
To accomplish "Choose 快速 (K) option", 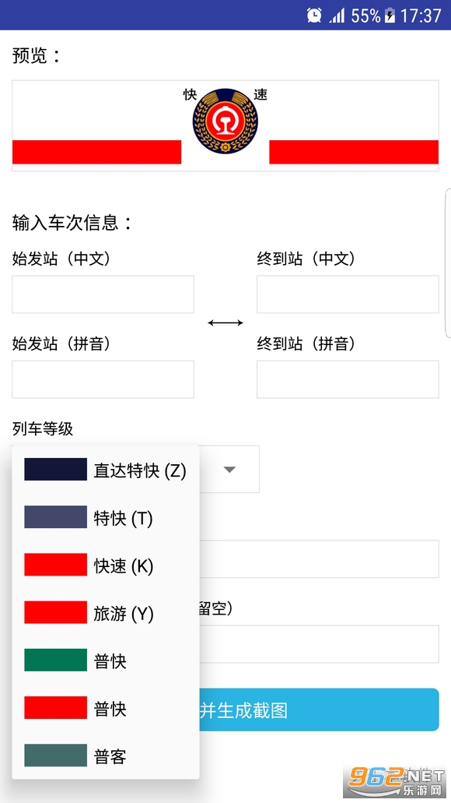I will point(105,565).
